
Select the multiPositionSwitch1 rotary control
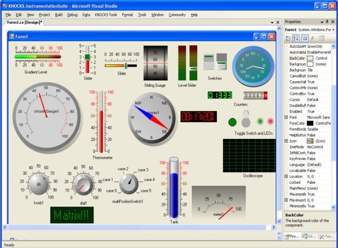(129, 184)
